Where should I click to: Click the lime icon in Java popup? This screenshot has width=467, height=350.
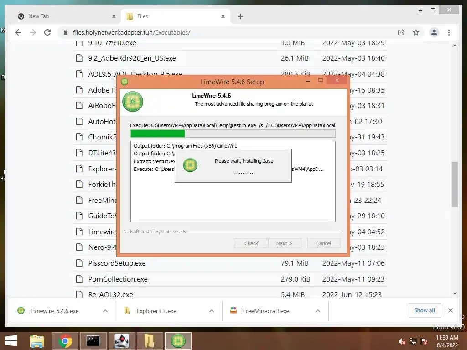[x=190, y=165]
